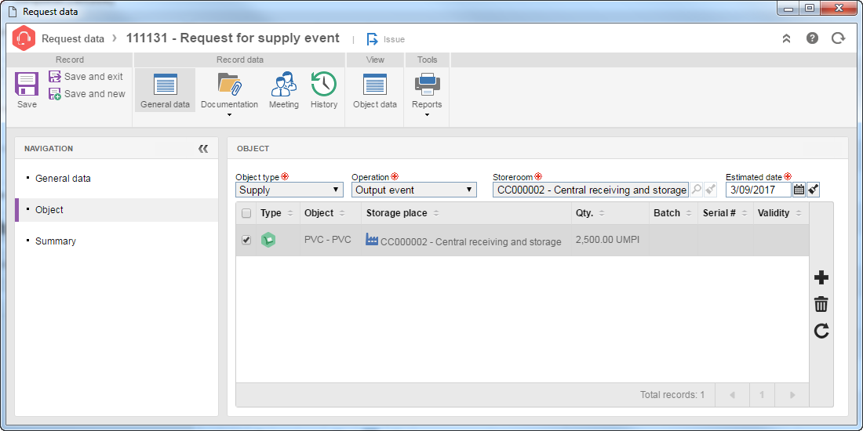Select Object in navigation panel

(117, 210)
